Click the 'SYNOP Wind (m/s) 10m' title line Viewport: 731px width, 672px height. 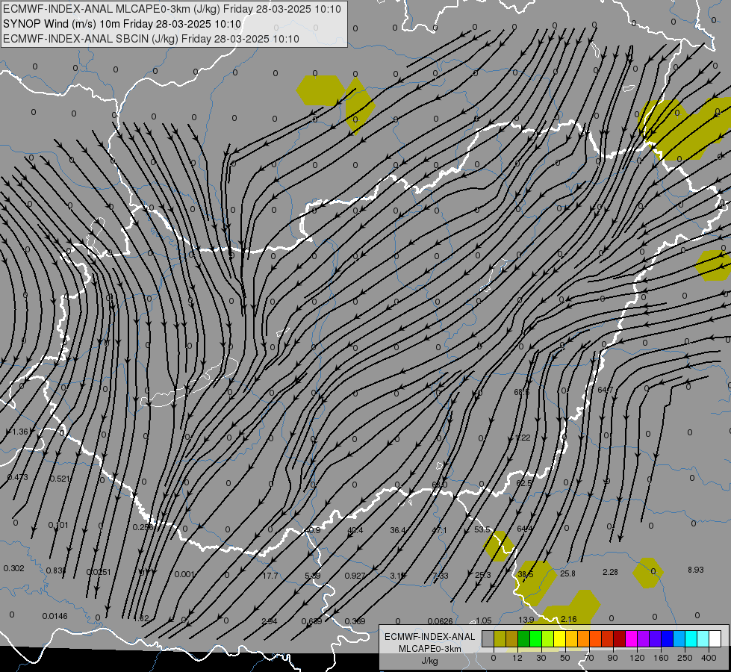coord(122,24)
